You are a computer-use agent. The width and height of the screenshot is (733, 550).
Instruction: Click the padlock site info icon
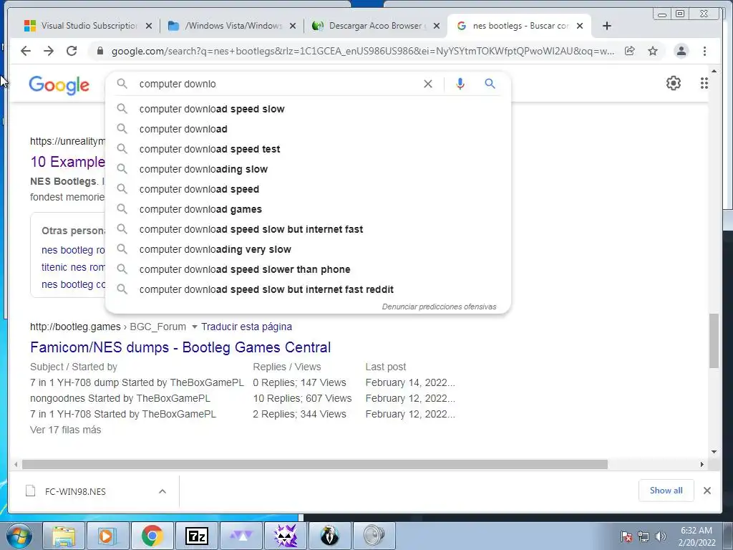coord(99,51)
